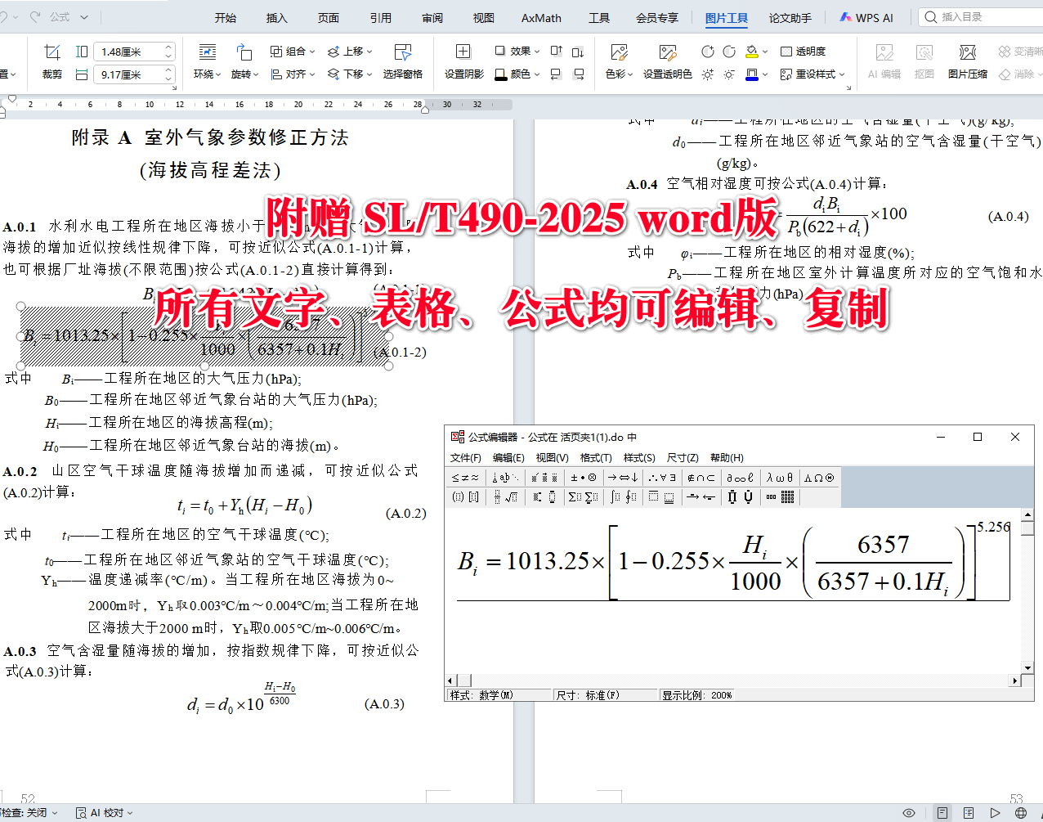Open Style (样式) menu in equation editor
1043x822 pixels.
[x=639, y=458]
